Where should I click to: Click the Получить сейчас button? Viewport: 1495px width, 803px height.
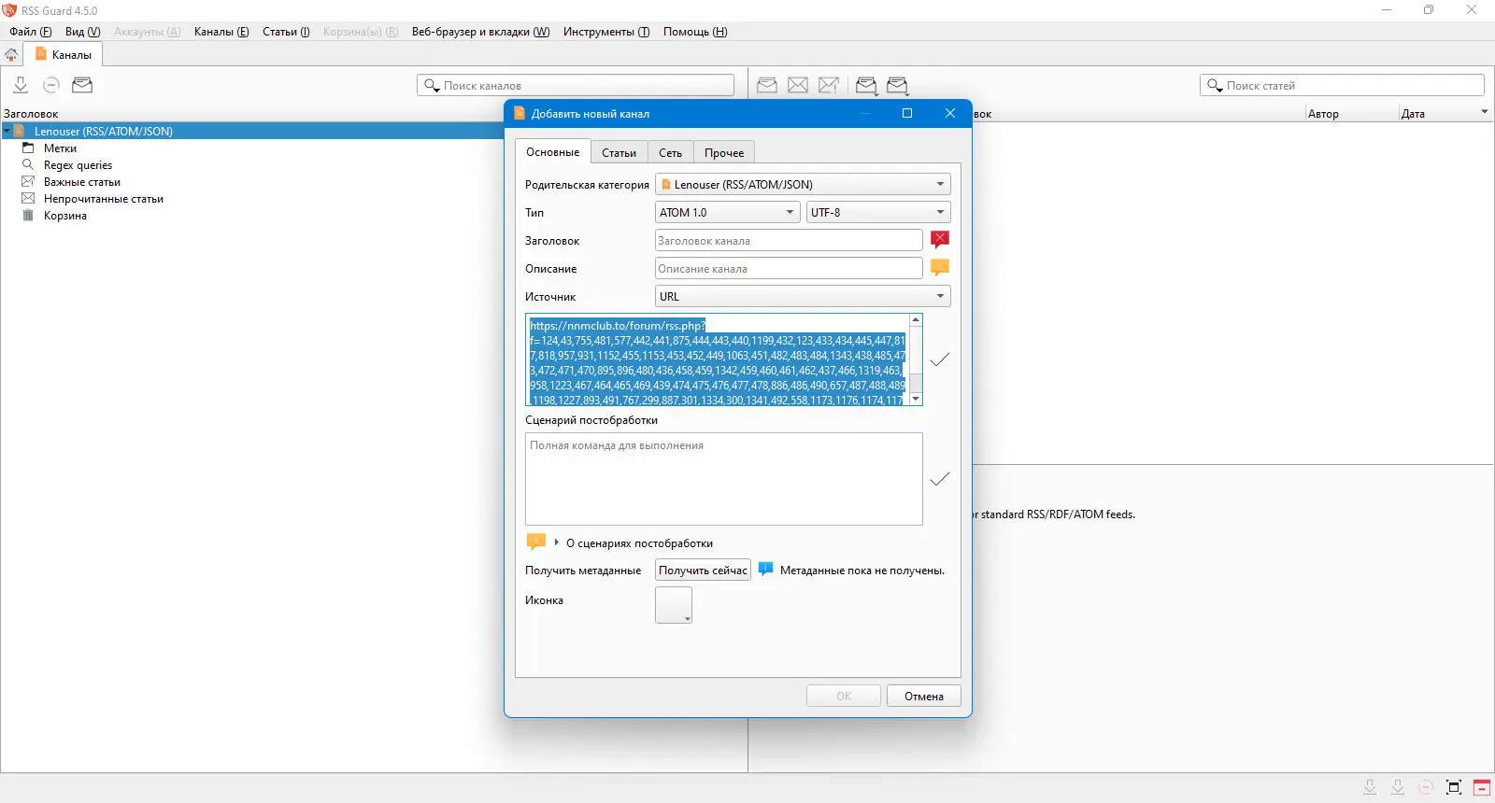coord(703,570)
